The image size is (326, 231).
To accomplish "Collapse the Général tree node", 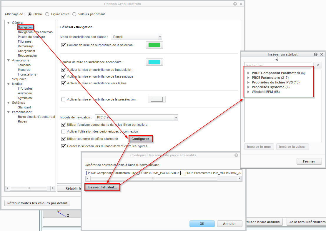I will pos(9,23).
